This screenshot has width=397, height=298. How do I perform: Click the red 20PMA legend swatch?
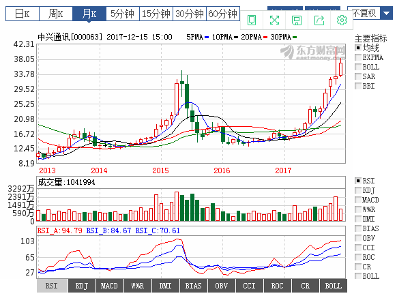tap(265, 38)
